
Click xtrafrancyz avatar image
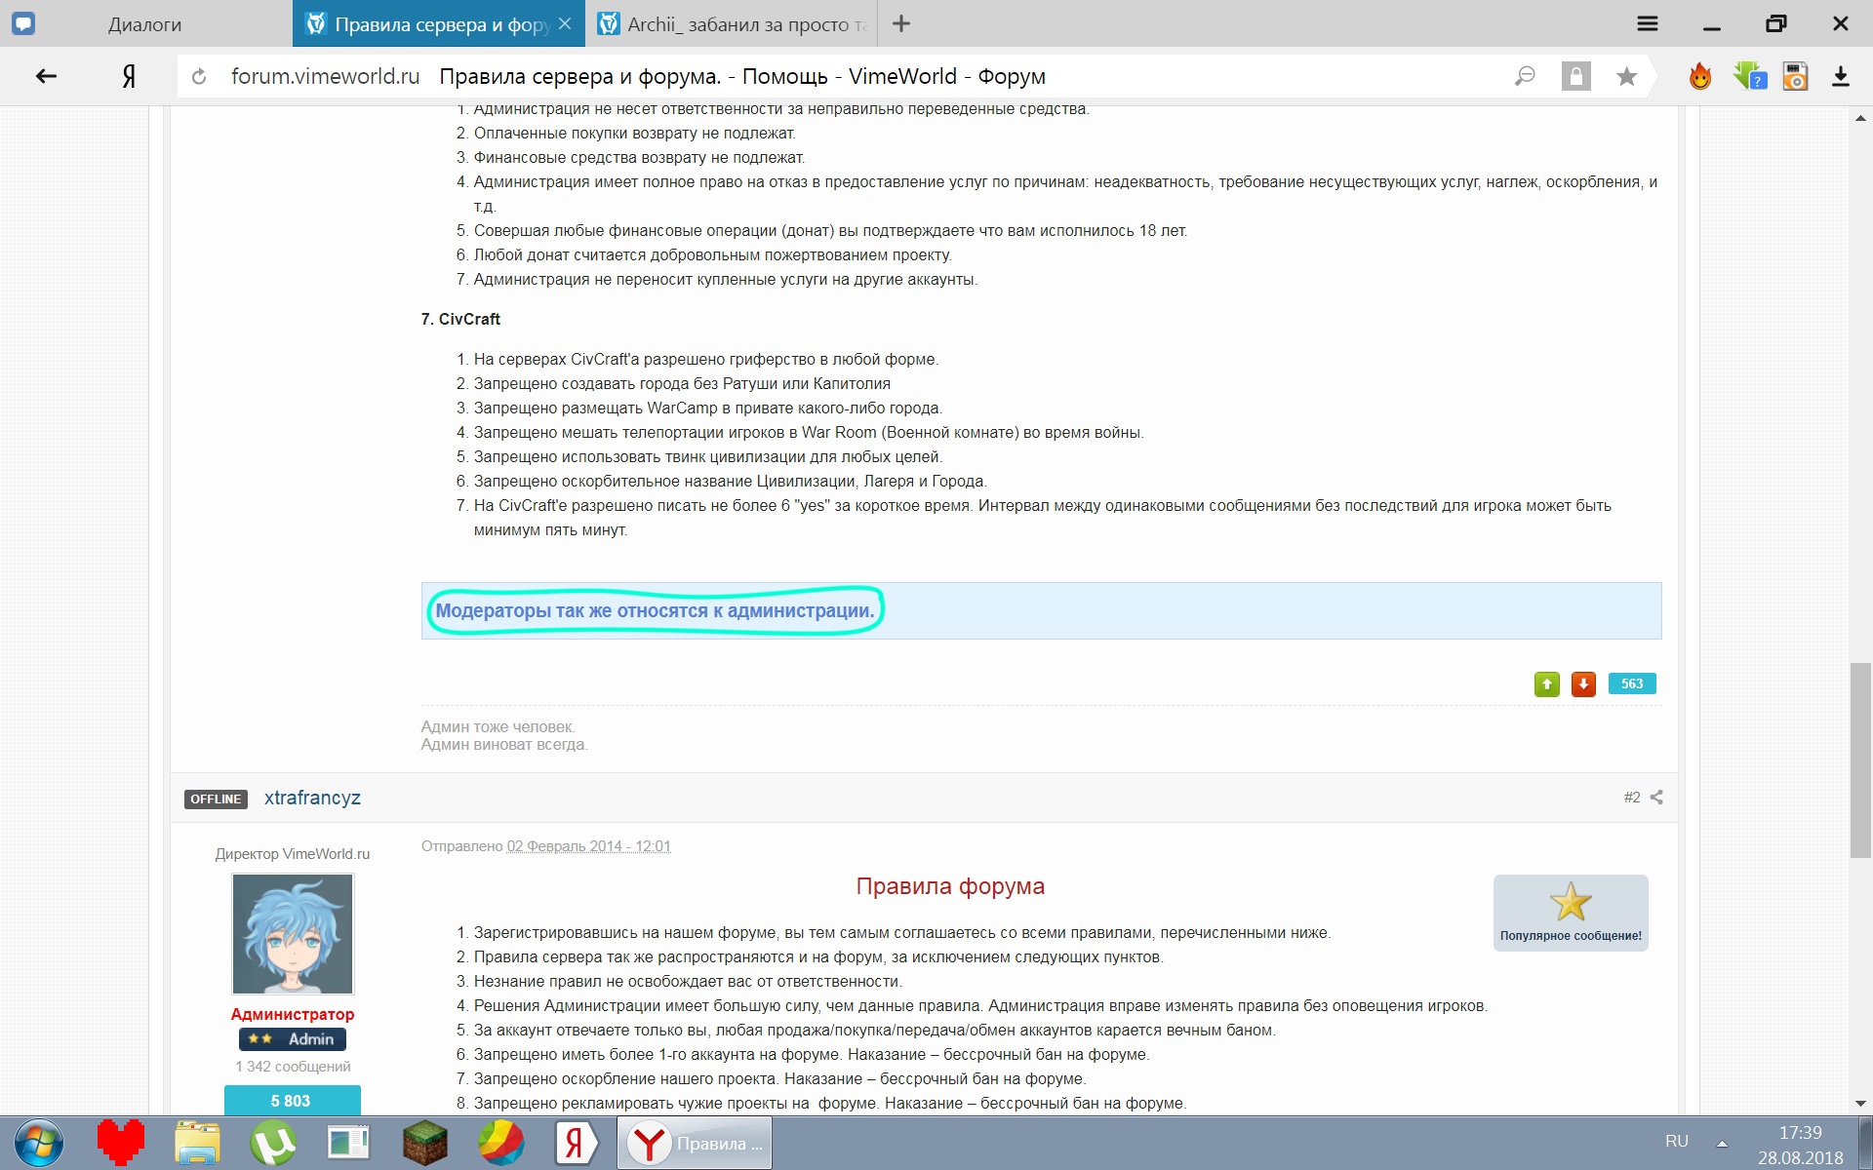coord(293,934)
